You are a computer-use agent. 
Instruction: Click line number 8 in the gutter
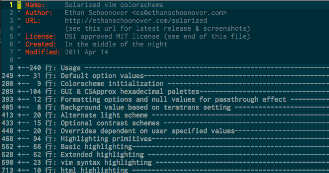[11, 60]
